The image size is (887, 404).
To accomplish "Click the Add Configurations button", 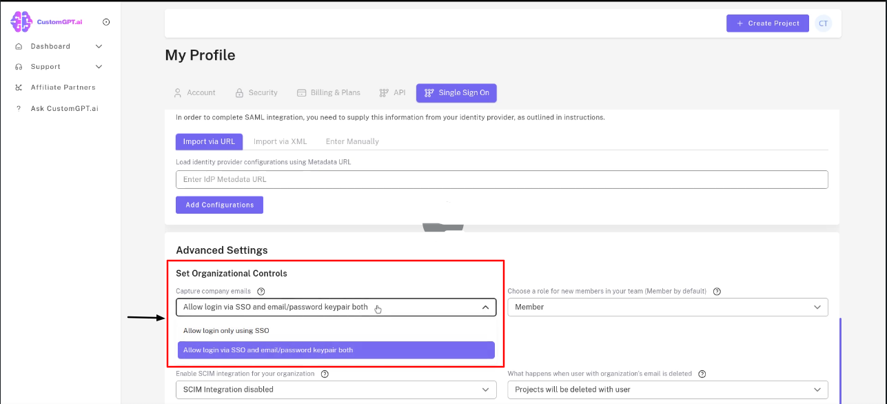I will click(x=219, y=205).
